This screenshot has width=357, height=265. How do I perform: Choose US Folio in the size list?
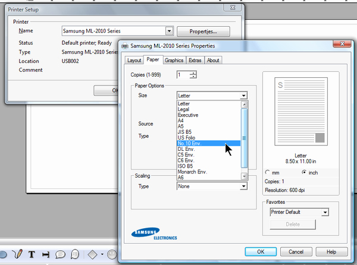point(209,138)
